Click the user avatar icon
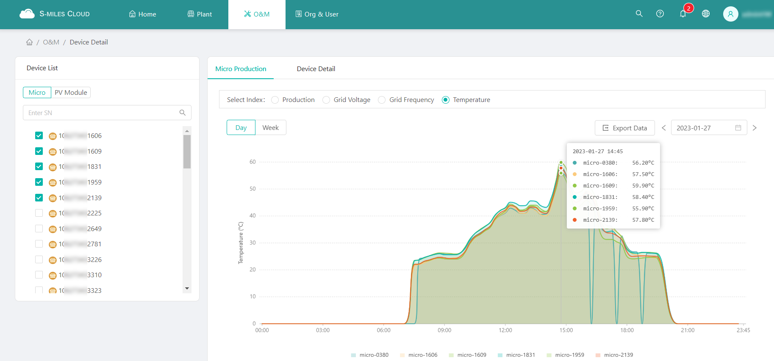 point(730,14)
